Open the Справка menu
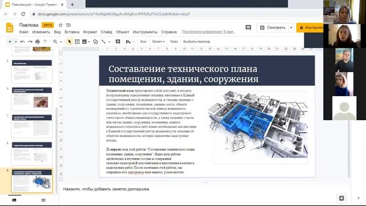Image resolution: width=366 pixels, height=206 pixels. pos(169,32)
